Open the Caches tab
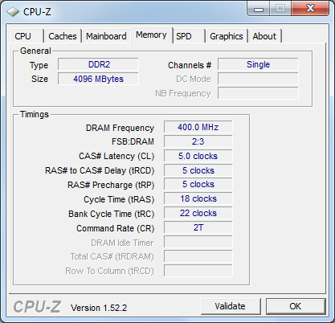 click(x=63, y=36)
